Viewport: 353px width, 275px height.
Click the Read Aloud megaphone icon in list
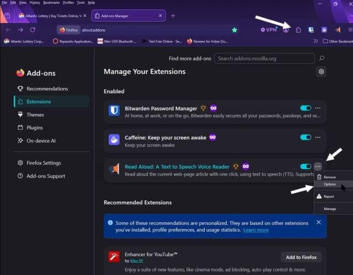114,169
